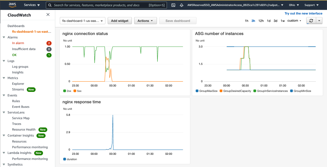Open Logs Insights
The width and height of the screenshot is (327, 167).
[x=18, y=73]
